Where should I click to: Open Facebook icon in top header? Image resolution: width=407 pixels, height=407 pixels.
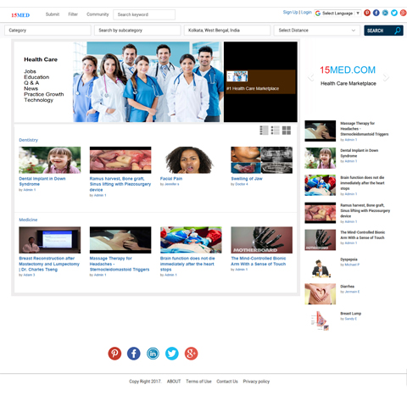(376, 13)
